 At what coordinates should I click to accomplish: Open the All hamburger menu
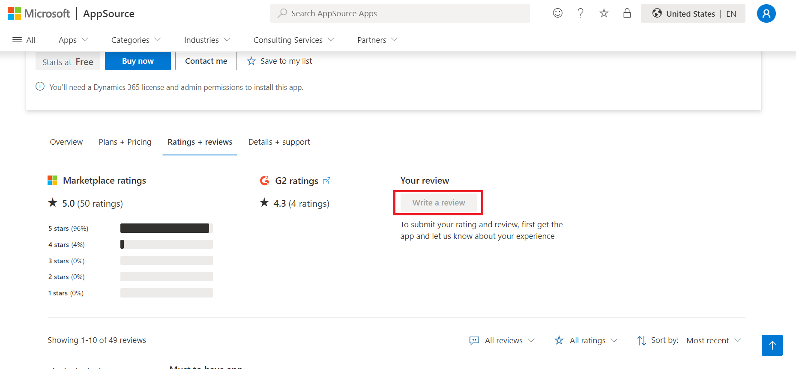pos(24,40)
